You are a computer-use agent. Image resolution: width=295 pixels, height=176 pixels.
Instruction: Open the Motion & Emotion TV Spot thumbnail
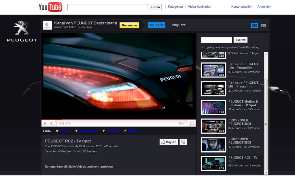pyautogui.click(x=213, y=107)
